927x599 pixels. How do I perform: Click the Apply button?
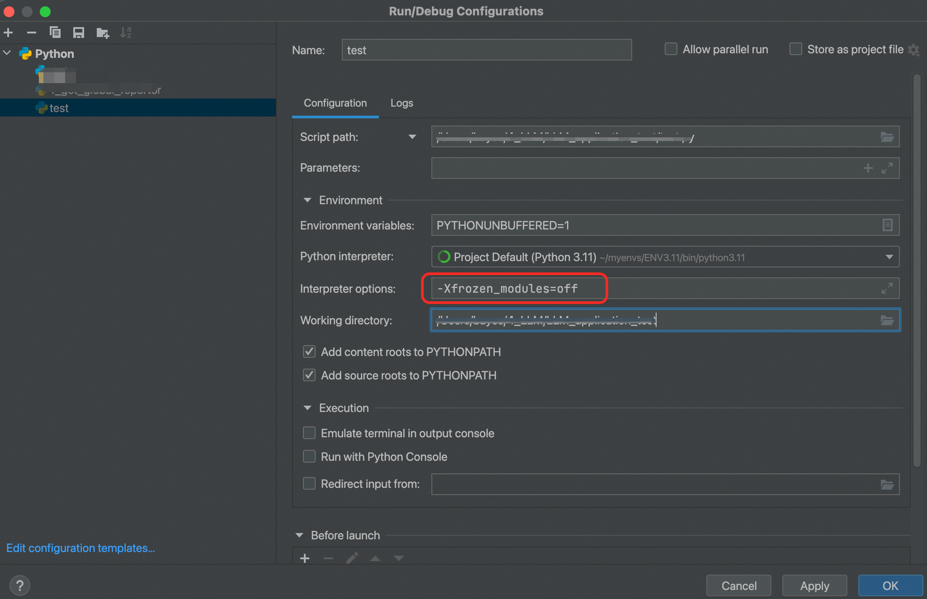coord(814,585)
